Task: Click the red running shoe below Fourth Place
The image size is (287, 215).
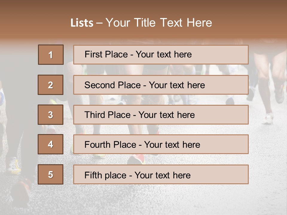Action: coord(136,159)
